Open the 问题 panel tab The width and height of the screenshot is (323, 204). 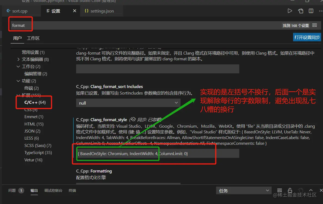(x=12, y=190)
